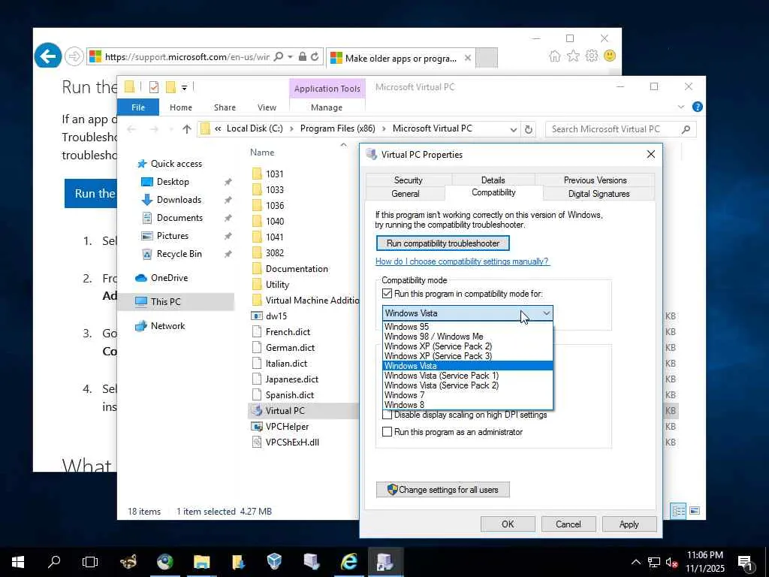Choose Windows 95 in the dropdown list

tap(467, 326)
